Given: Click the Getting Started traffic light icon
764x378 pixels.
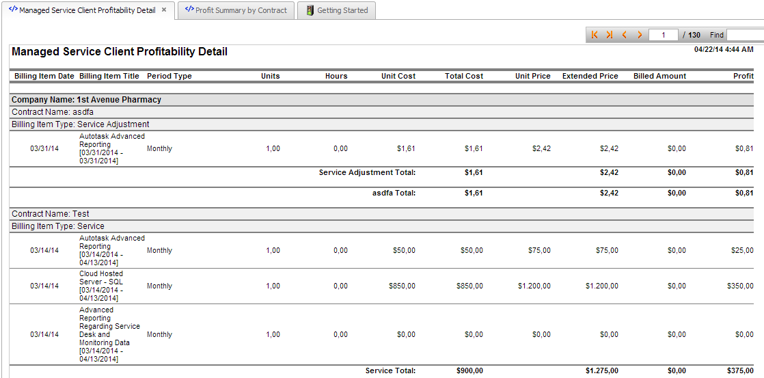Looking at the screenshot, I should coord(310,10).
